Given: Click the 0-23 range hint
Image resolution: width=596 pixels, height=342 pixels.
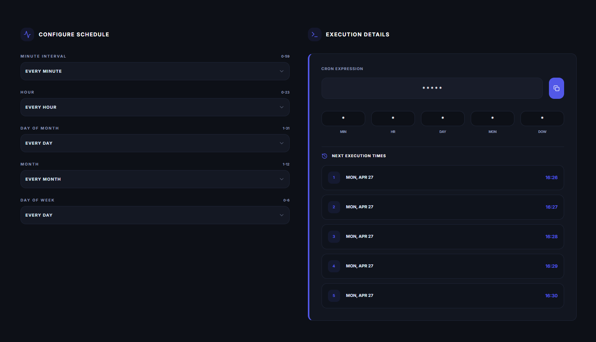Looking at the screenshot, I should point(285,92).
